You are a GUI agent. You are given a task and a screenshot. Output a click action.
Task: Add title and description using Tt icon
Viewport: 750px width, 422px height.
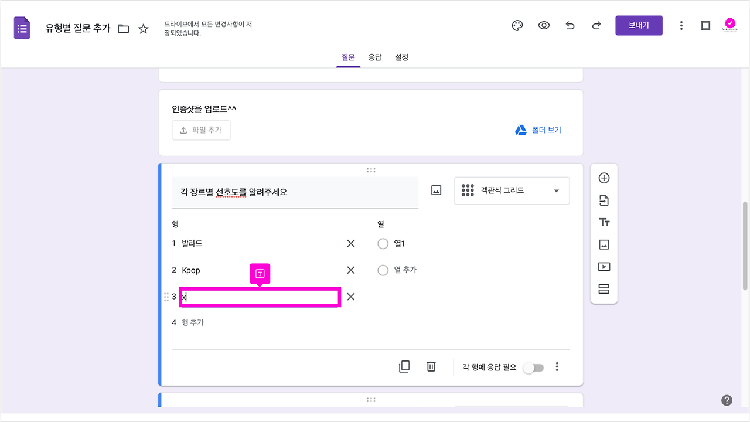click(x=604, y=222)
